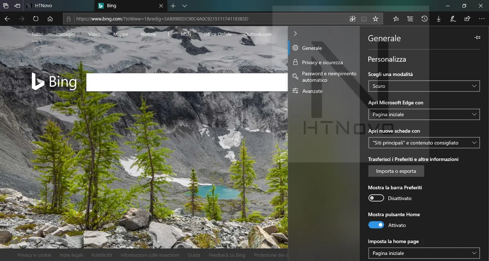Open the Favorites hub icon
Image resolution: width=489 pixels, height=261 pixels.
396,19
